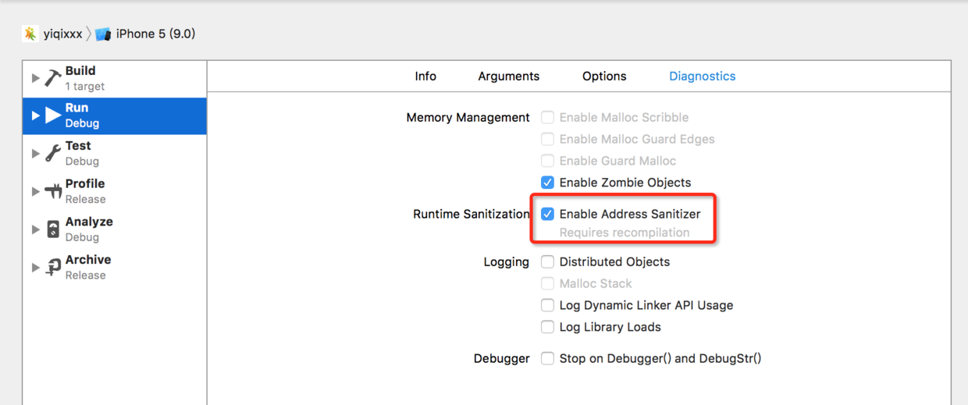This screenshot has width=968, height=405.
Task: Select the Profile Release row
Action: [x=115, y=191]
